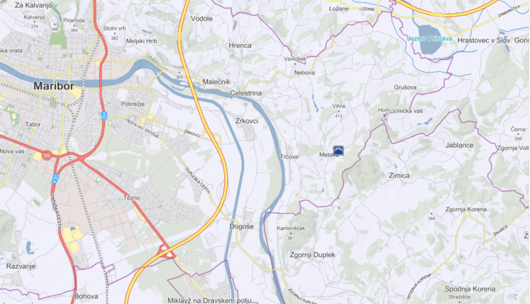The image size is (530, 304).
Task: Click the red 112 road shield
Action: [46, 156]
